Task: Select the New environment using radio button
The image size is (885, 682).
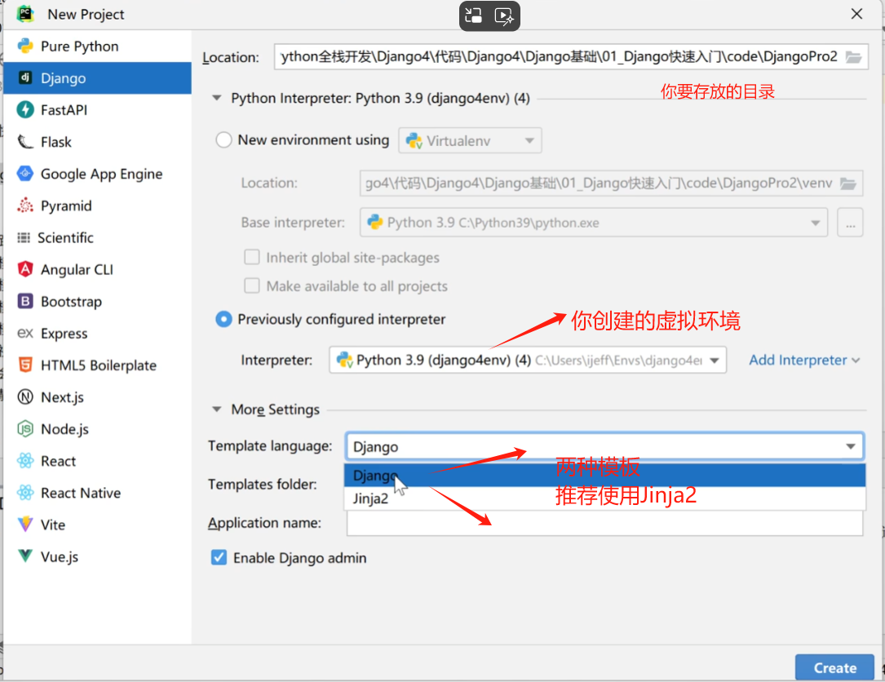Action: [x=223, y=140]
